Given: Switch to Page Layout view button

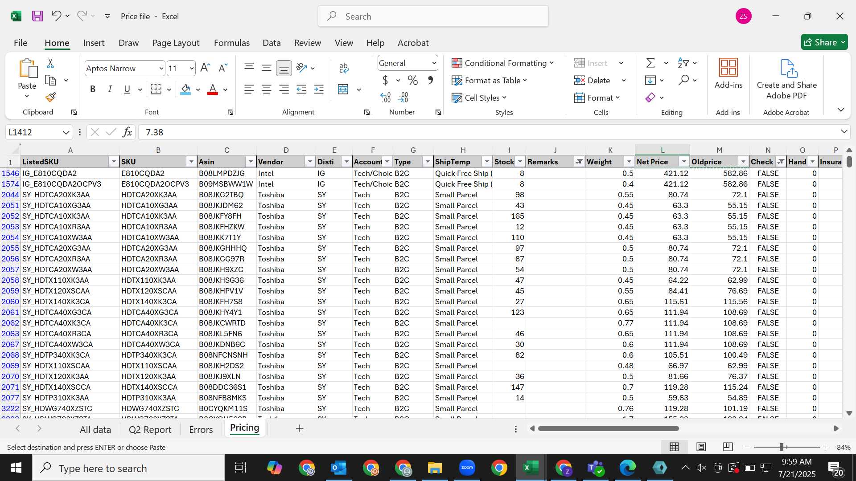Looking at the screenshot, I should click(701, 447).
